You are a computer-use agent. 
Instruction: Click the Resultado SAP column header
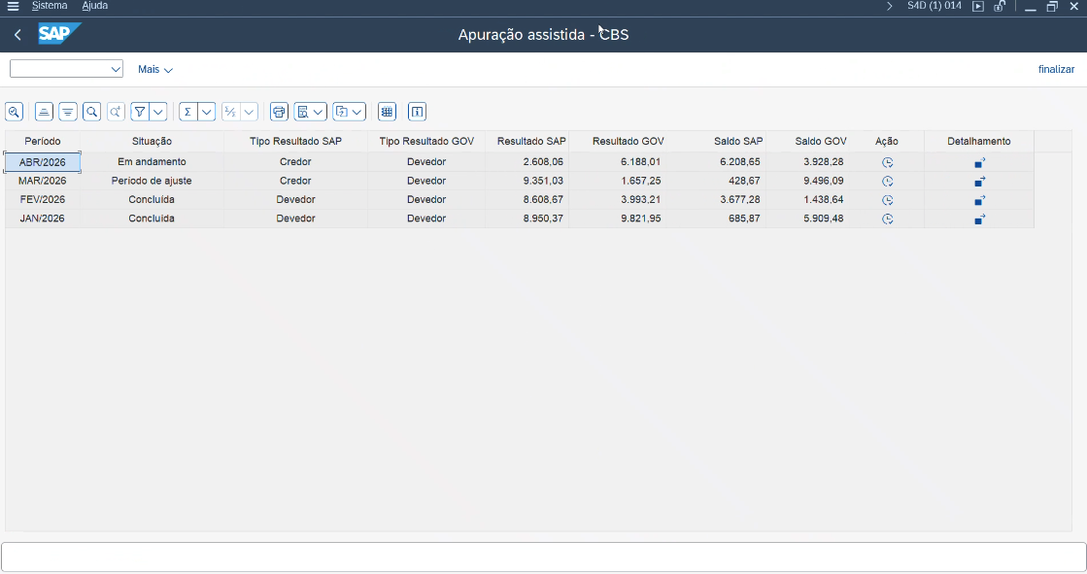point(527,141)
